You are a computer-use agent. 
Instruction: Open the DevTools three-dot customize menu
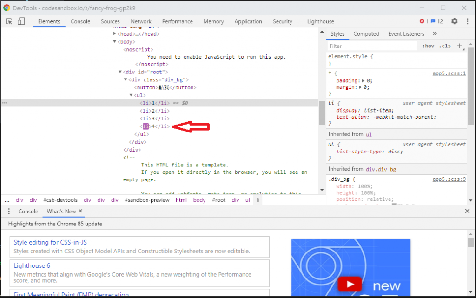coord(467,21)
